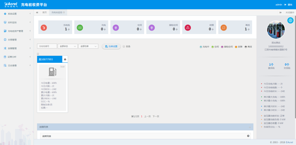Viewport: 296px width, 145px height.
Task: Check the 全选 checkbox
Action: [124, 46]
